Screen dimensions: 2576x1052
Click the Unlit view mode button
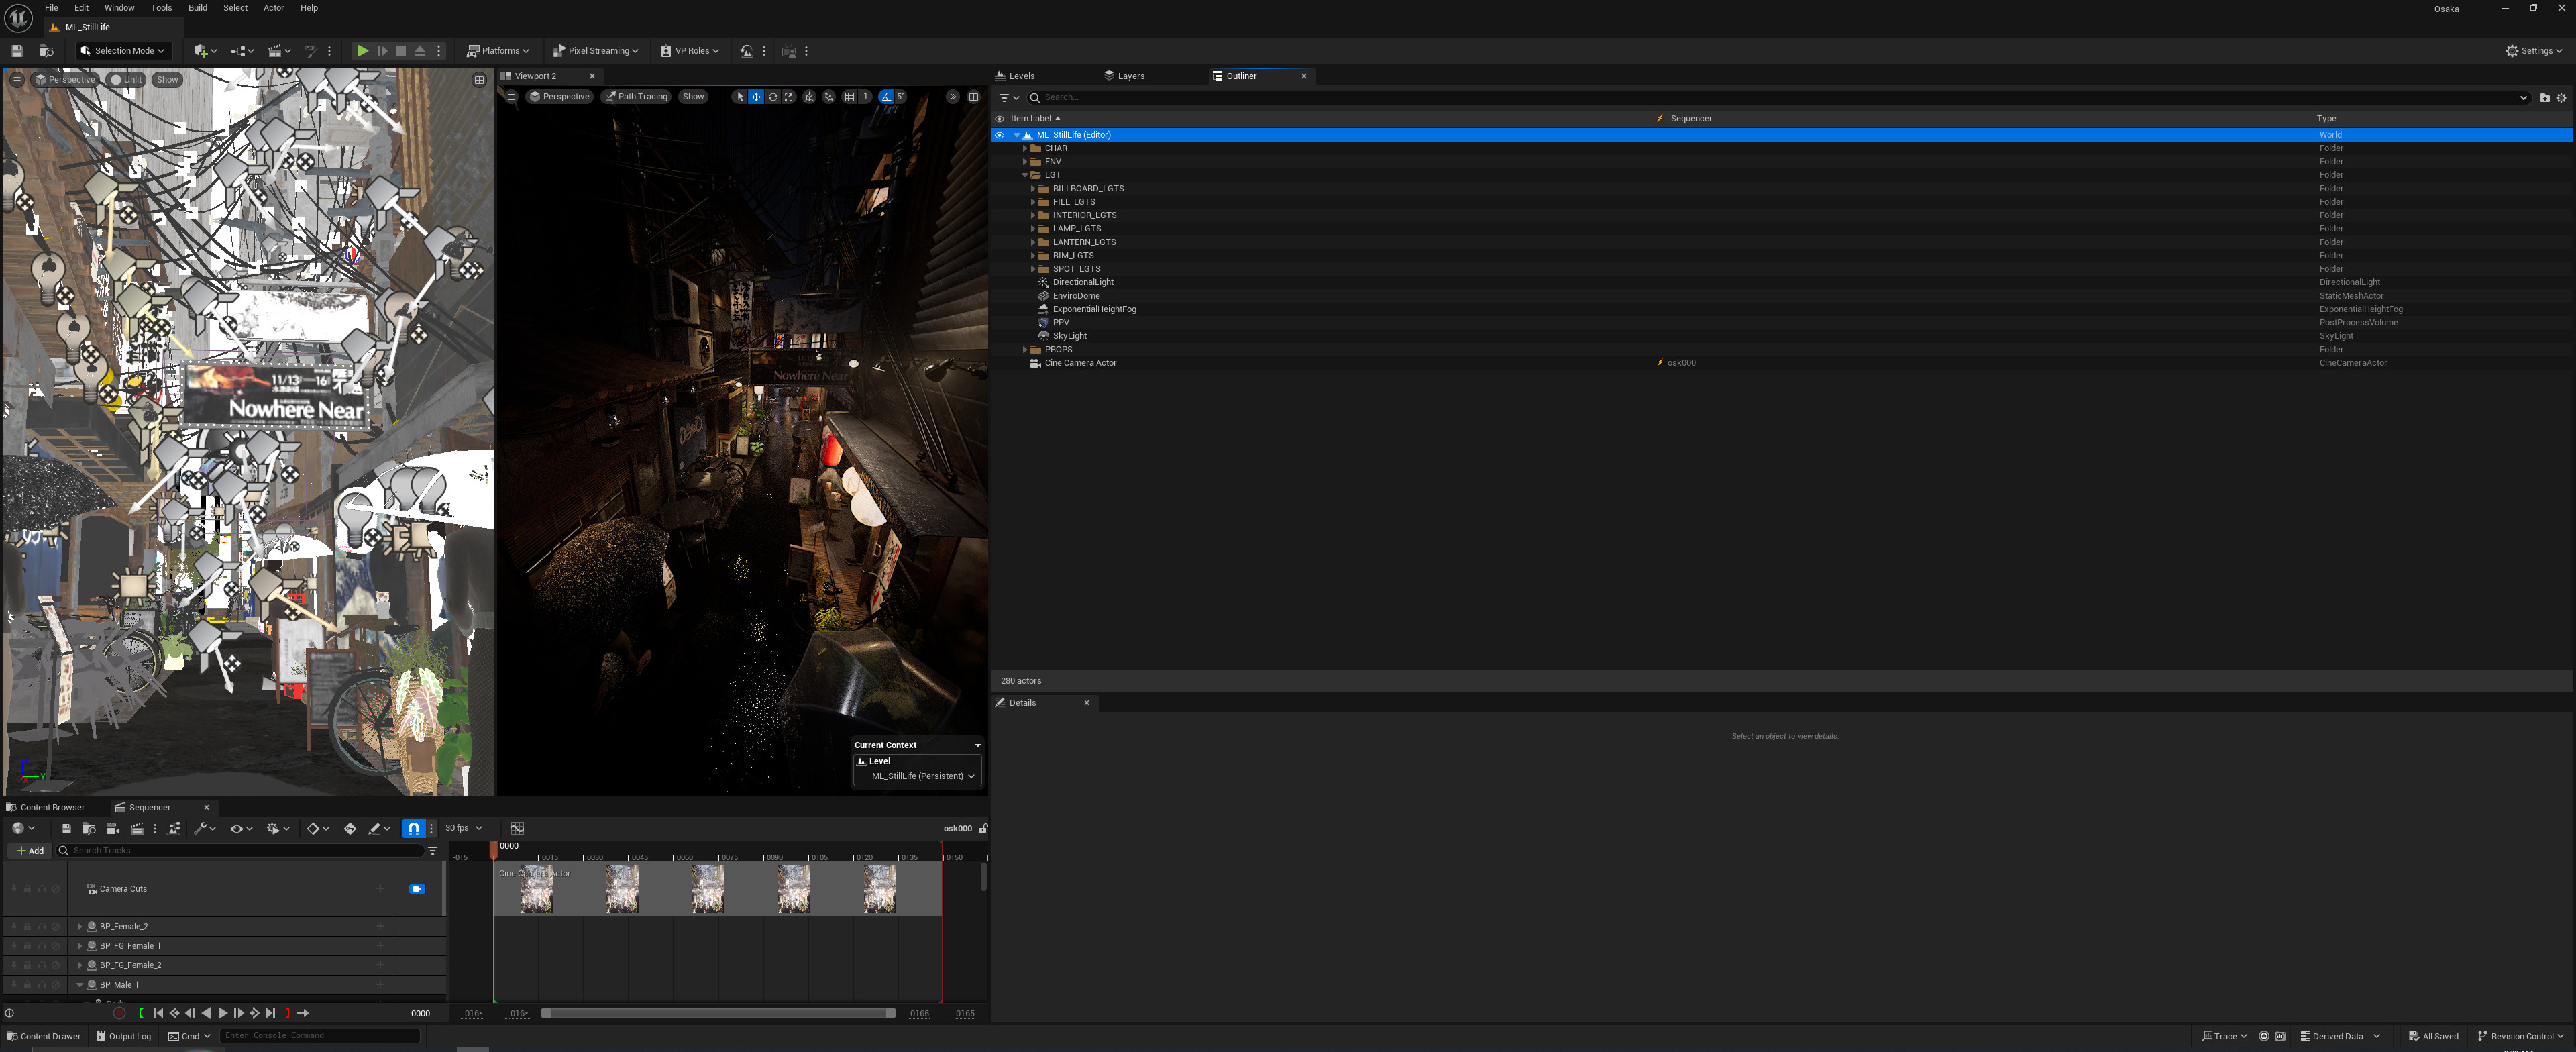(126, 80)
